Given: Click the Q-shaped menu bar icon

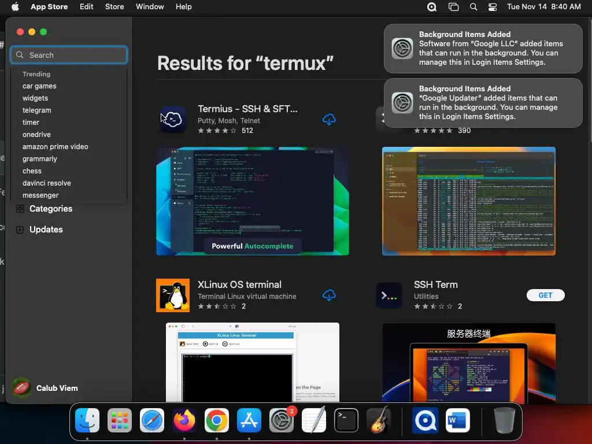Looking at the screenshot, I should pyautogui.click(x=431, y=7).
